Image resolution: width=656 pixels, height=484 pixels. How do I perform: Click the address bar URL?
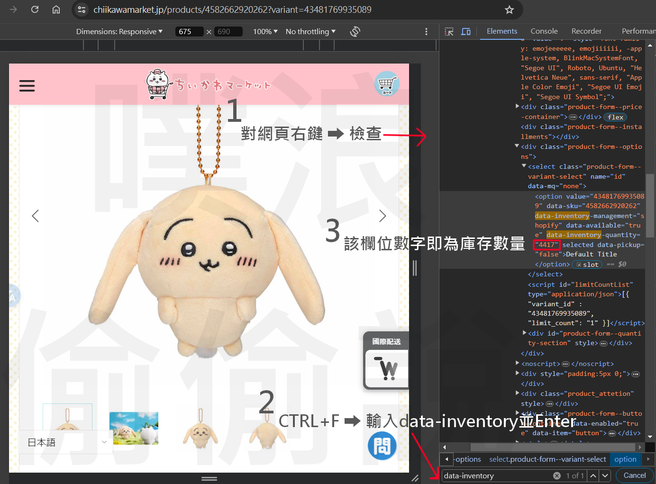click(232, 9)
